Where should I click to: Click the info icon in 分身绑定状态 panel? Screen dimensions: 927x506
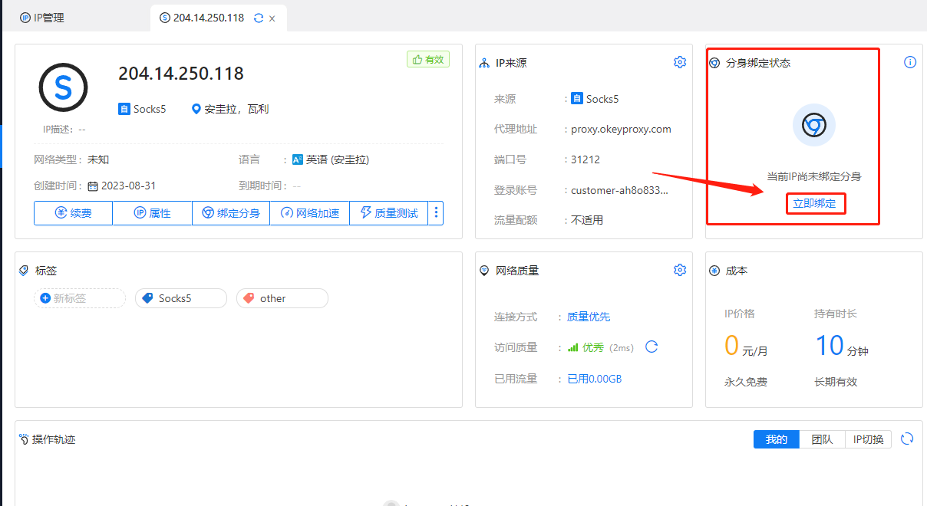coord(909,62)
